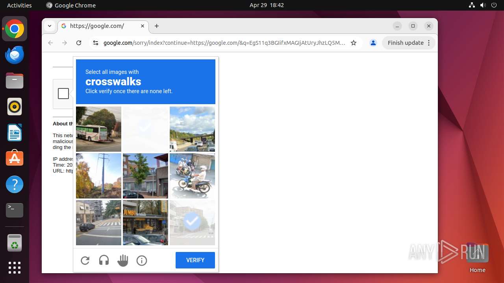Launch Thunderbird Mail from the dock
This screenshot has height=283, width=504.
coord(15,55)
